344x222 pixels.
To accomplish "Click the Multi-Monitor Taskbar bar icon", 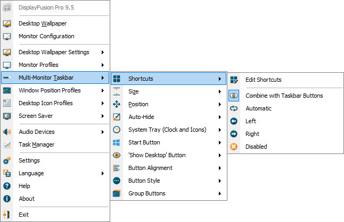I will tap(7, 78).
